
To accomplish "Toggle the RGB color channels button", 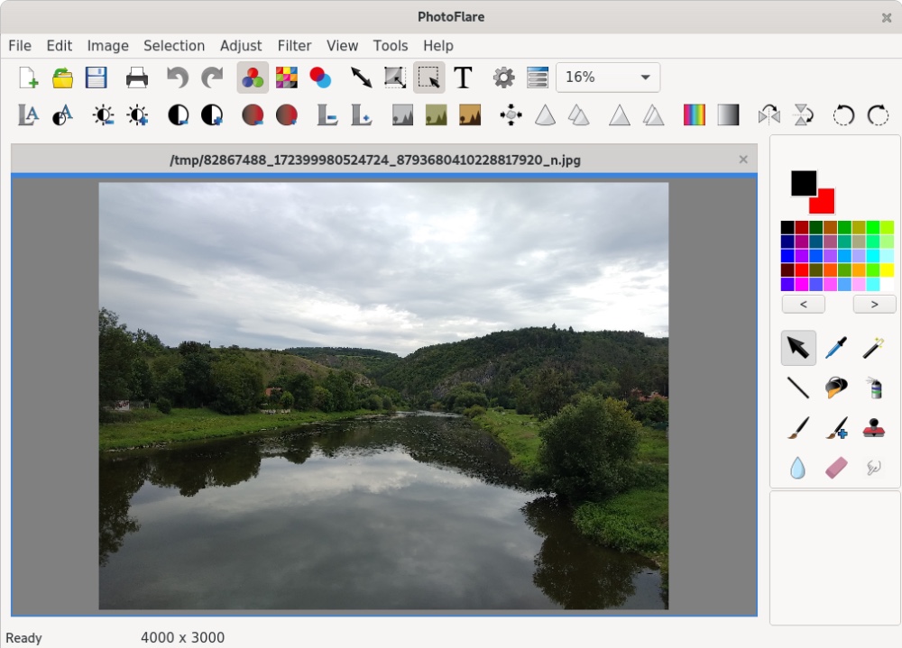I will 253,78.
